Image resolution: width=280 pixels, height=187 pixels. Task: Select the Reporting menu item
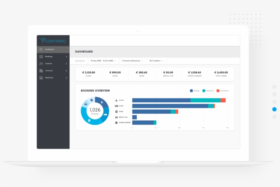tap(49, 78)
